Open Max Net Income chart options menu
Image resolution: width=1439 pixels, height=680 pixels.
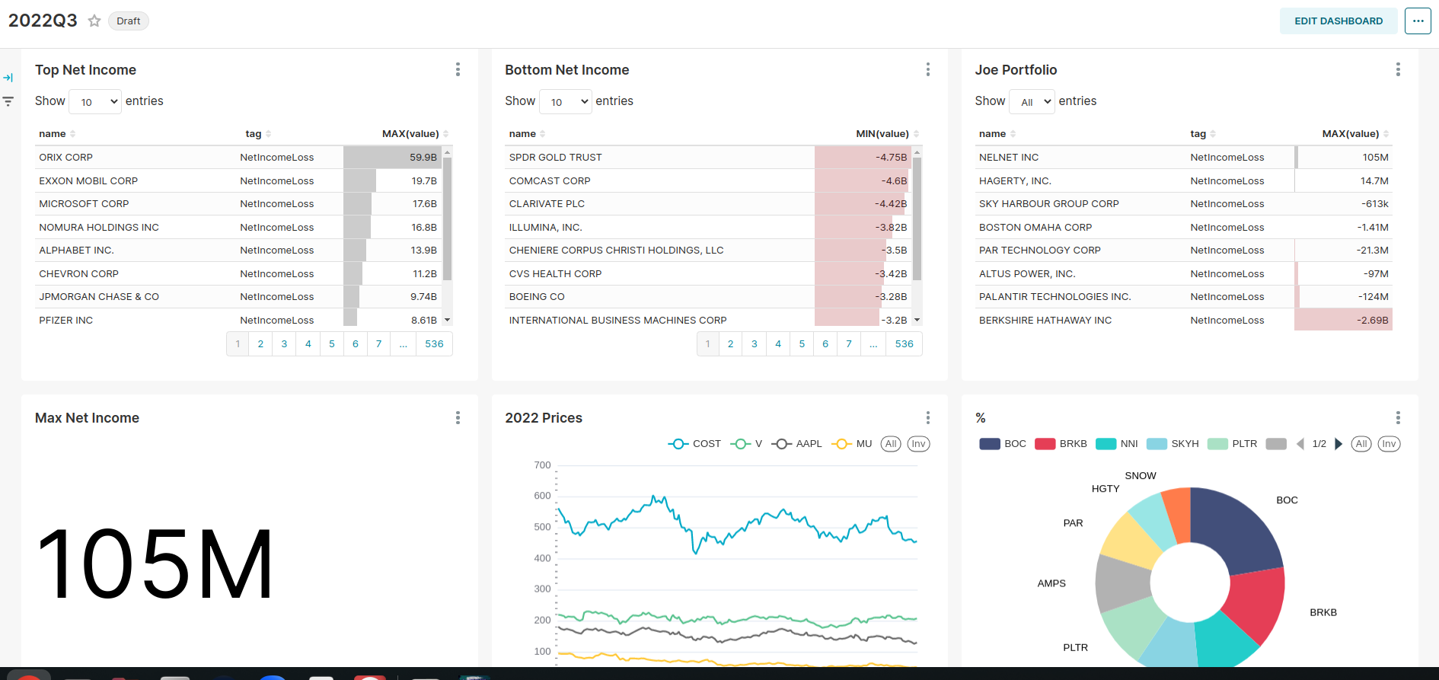[x=458, y=418]
